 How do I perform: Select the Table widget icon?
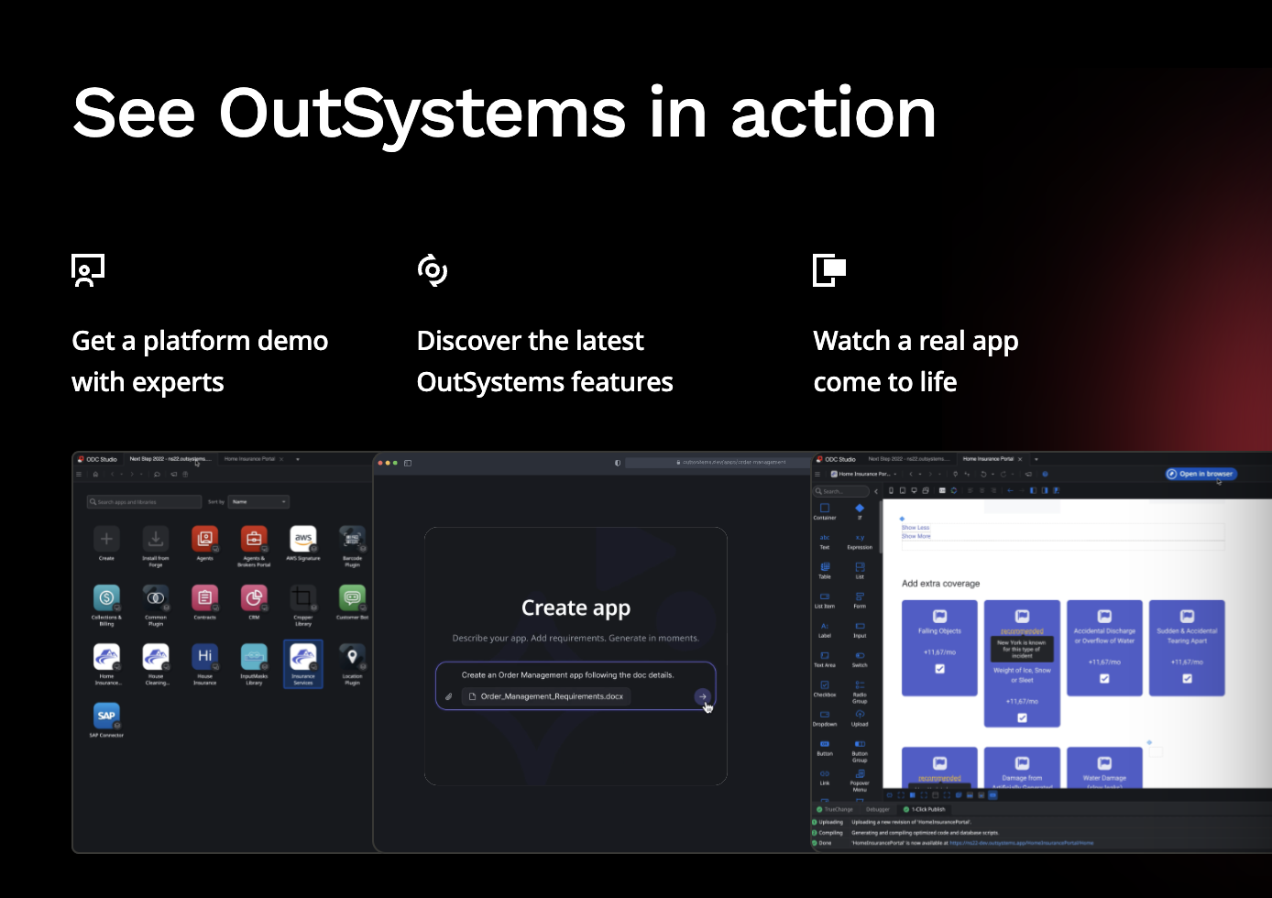click(x=825, y=568)
